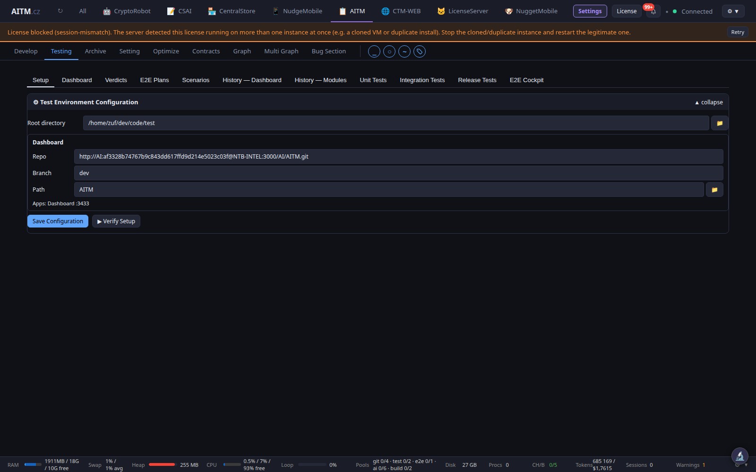Image resolution: width=756 pixels, height=472 pixels.
Task: Open the Archive section
Action: coord(95,51)
